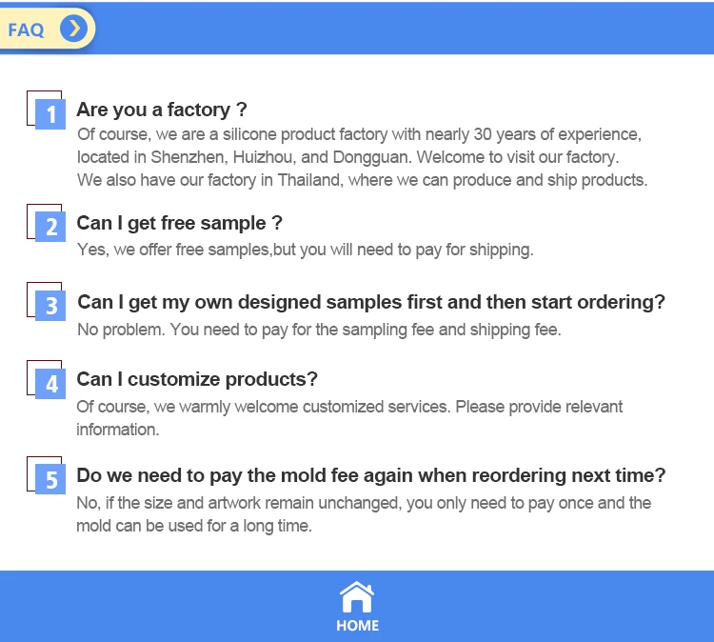The width and height of the screenshot is (714, 642).
Task: Click the number 5 badge icon
Action: [51, 479]
